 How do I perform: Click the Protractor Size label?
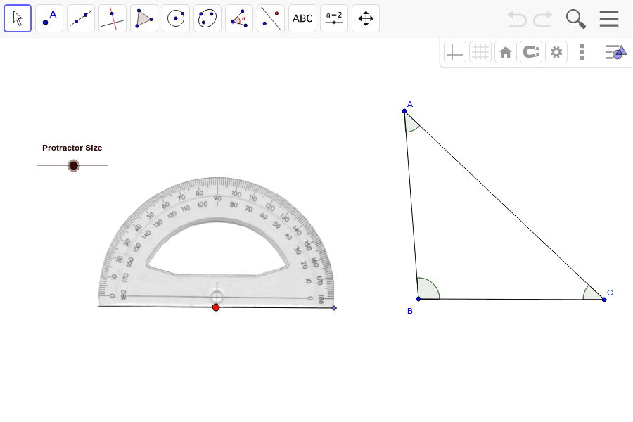tap(72, 148)
